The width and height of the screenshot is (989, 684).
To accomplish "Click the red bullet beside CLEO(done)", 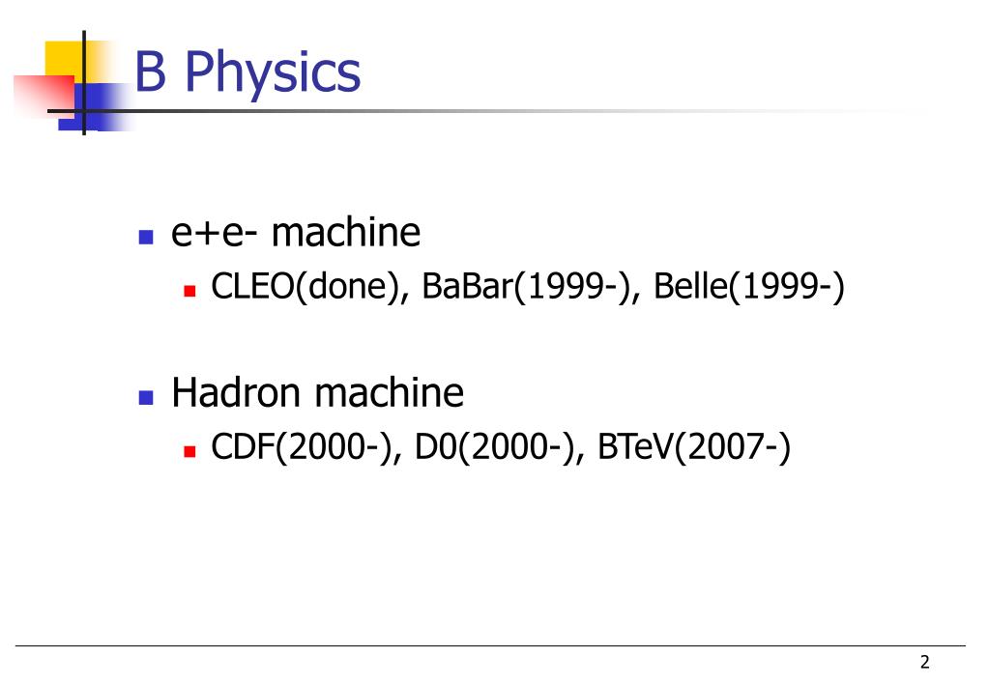I will coord(189,290).
